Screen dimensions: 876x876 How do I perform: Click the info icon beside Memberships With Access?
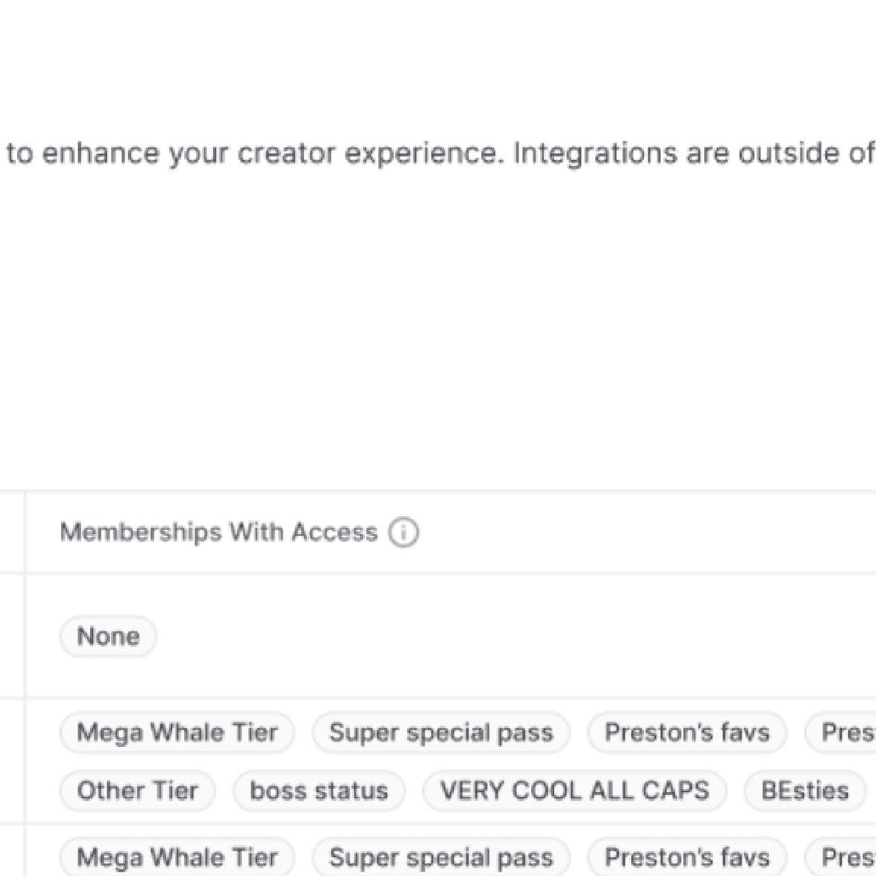tap(404, 533)
